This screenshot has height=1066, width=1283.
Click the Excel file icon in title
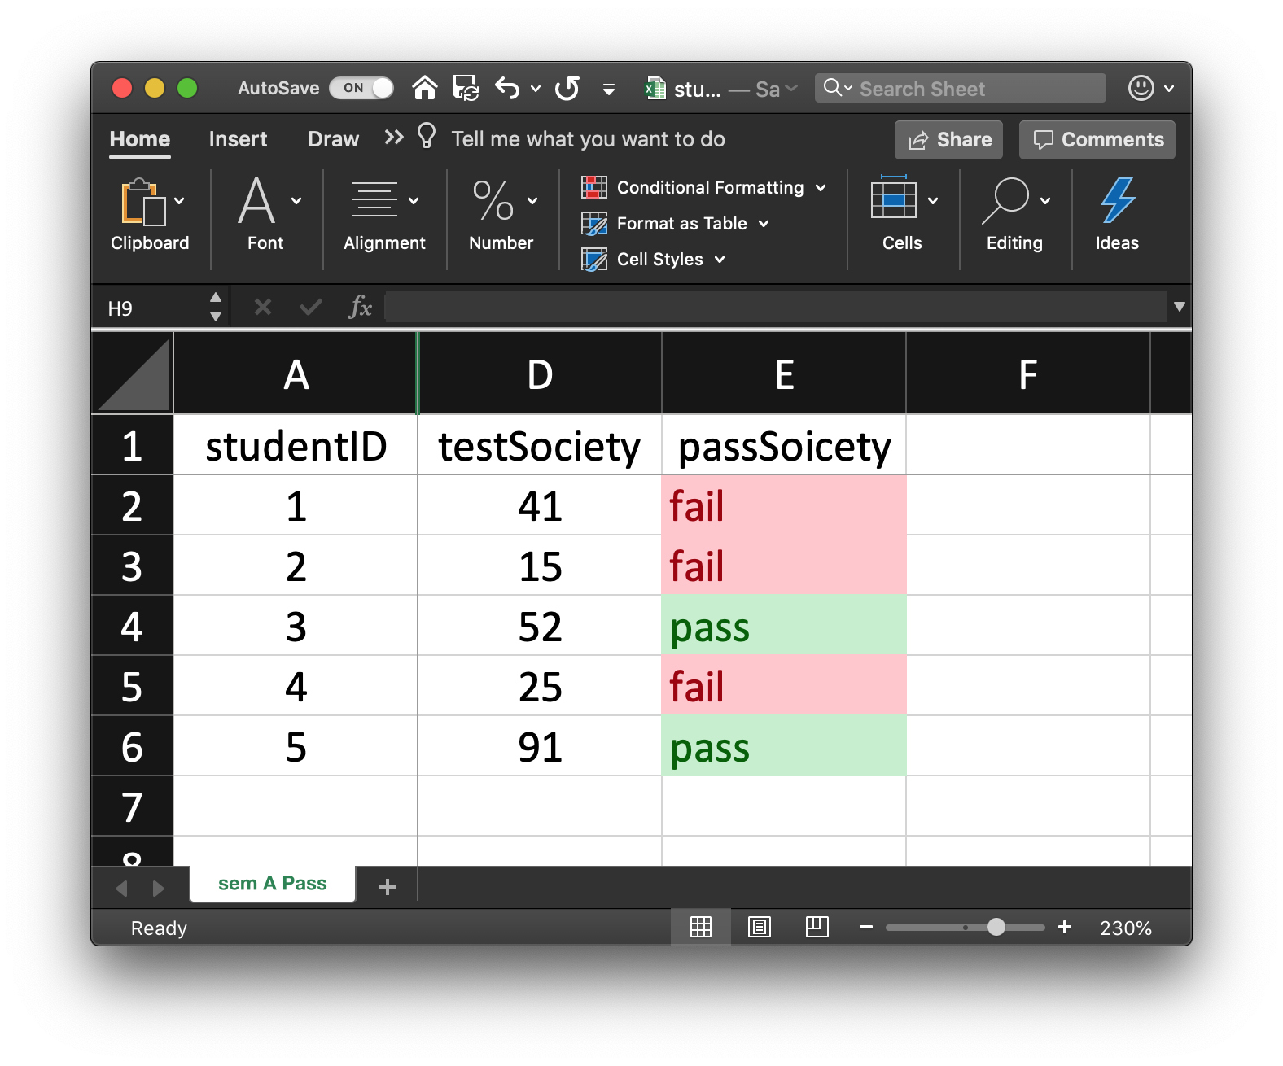coord(655,88)
